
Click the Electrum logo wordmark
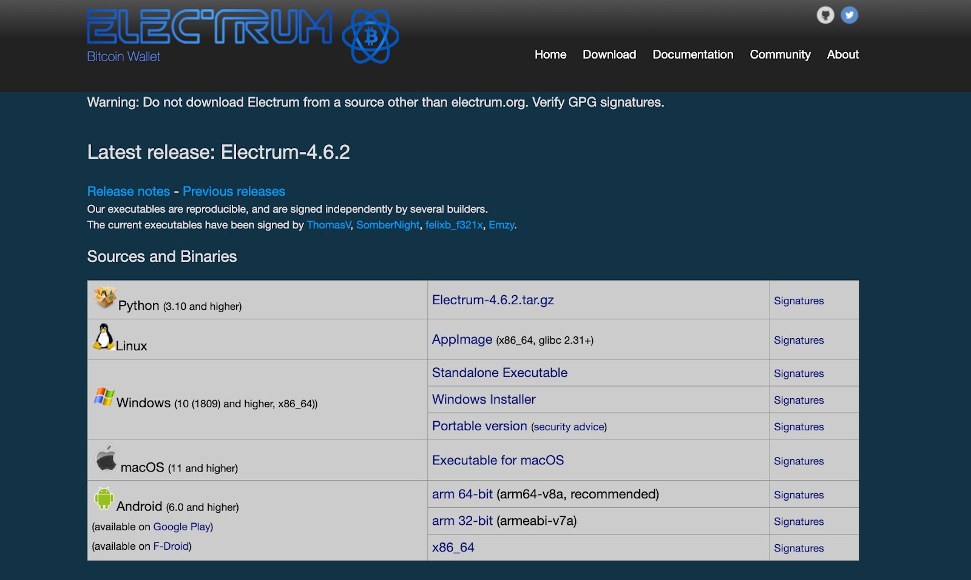click(x=210, y=27)
